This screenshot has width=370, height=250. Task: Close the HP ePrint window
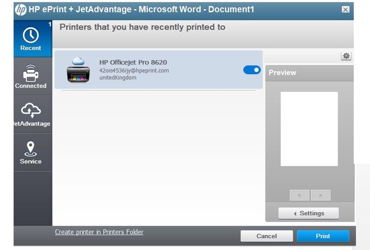345,9
